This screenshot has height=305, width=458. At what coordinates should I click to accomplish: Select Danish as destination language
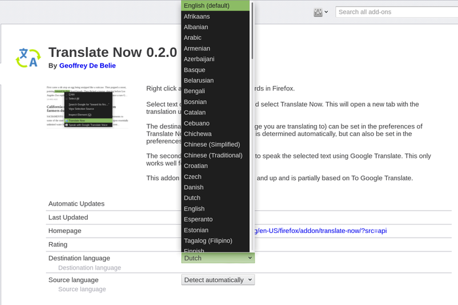tap(215, 187)
